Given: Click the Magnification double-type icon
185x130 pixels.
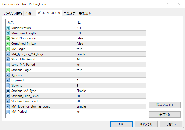Looking at the screenshot, I should pos(8,28).
